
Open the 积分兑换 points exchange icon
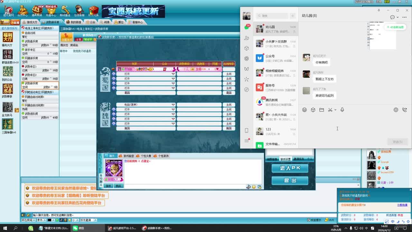coord(93,11)
